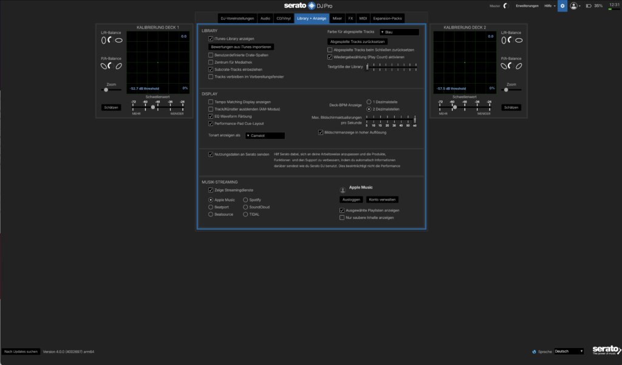Click Deck 2 P/A-Balance knob
The image size is (622, 365).
point(511,66)
